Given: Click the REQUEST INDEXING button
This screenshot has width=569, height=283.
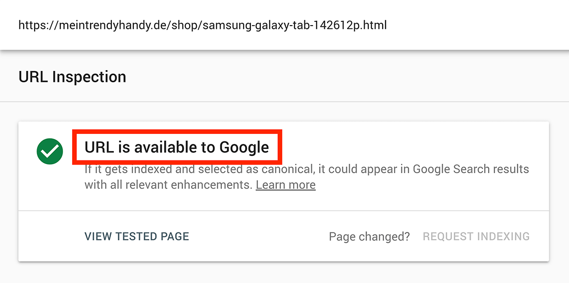Looking at the screenshot, I should coord(476,236).
